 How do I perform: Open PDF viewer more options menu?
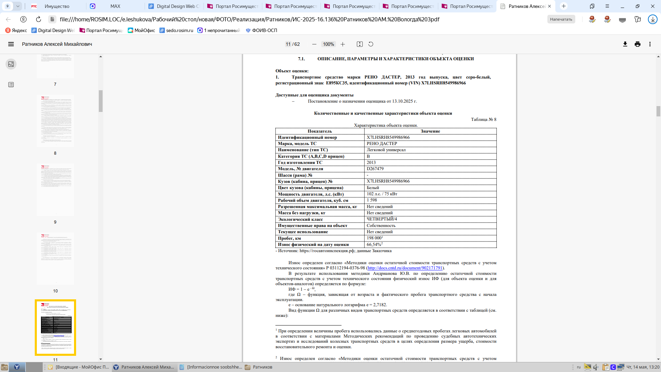click(x=650, y=44)
